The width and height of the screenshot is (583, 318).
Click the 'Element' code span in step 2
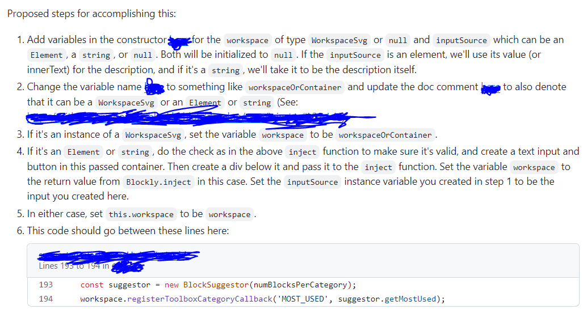pyautogui.click(x=205, y=103)
